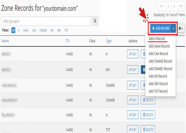Viewport: 186px width, 133px height.
Task: Sort records by TTL column
Action: click(x=67, y=41)
